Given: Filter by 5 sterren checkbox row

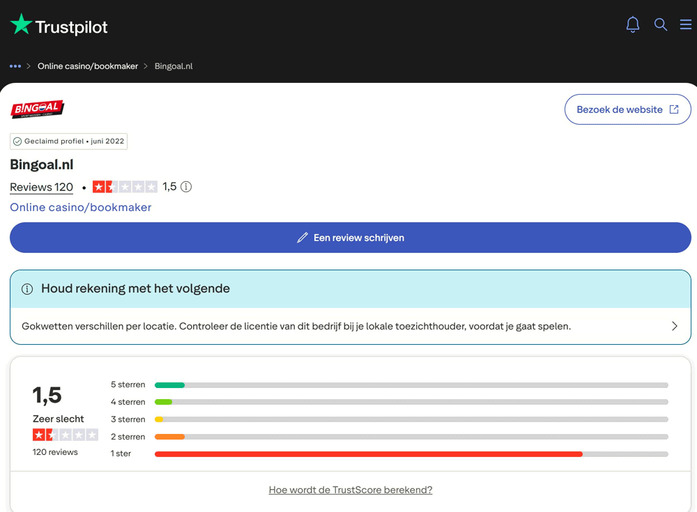Looking at the screenshot, I should pyautogui.click(x=389, y=385).
